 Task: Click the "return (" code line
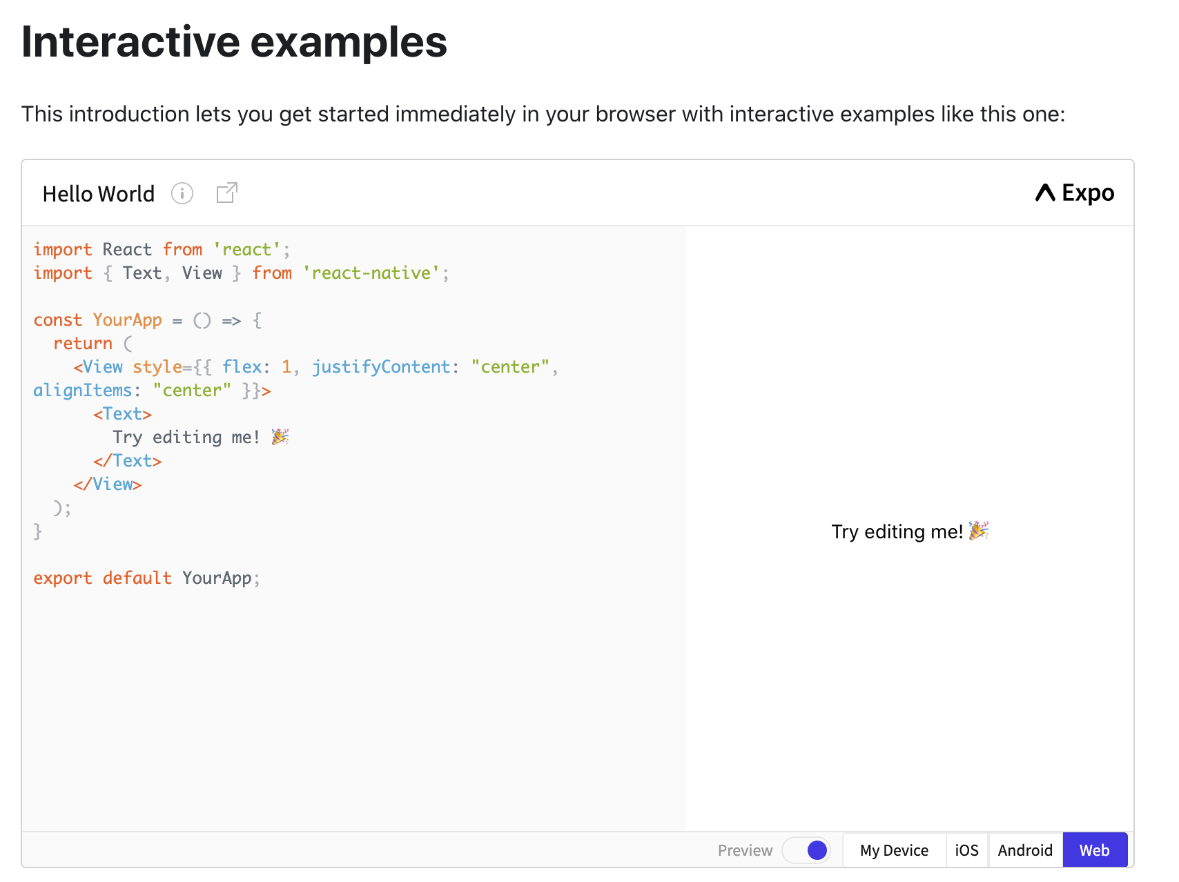point(92,343)
